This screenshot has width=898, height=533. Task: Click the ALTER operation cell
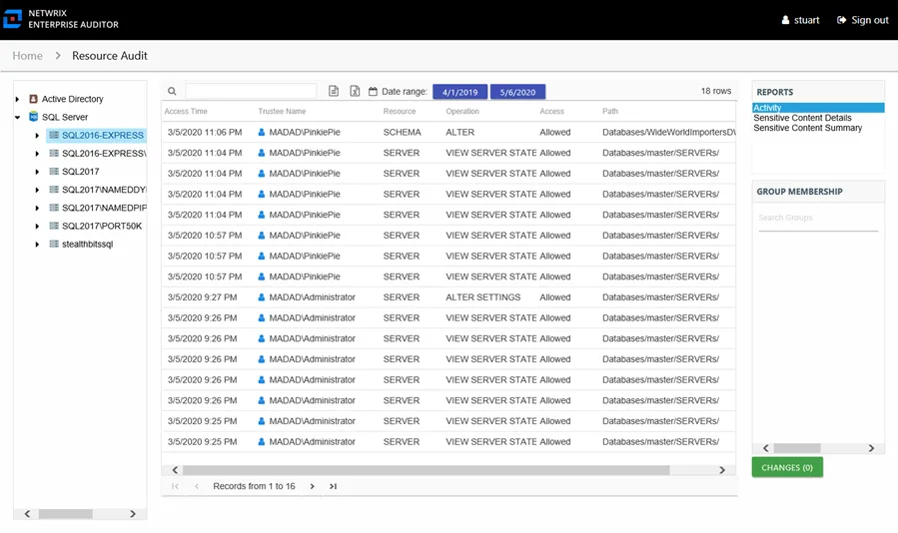click(459, 132)
